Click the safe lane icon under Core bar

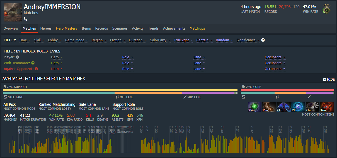tap(243, 97)
